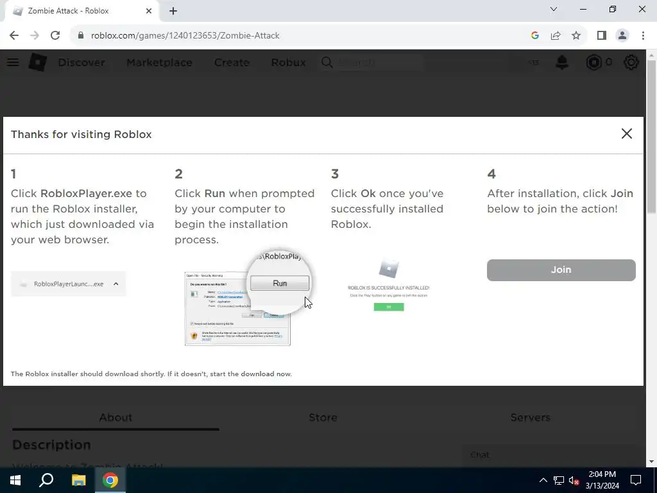657x493 pixels.
Task: Share this page via share icon
Action: [556, 36]
